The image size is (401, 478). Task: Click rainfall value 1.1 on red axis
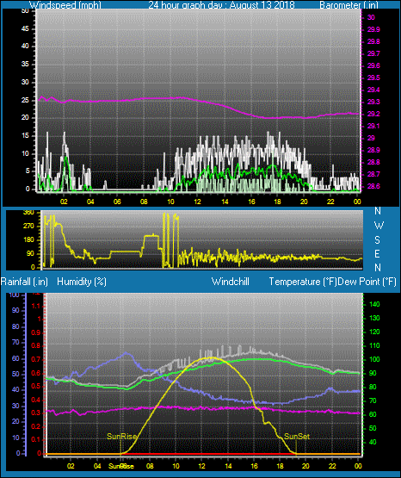(36, 306)
